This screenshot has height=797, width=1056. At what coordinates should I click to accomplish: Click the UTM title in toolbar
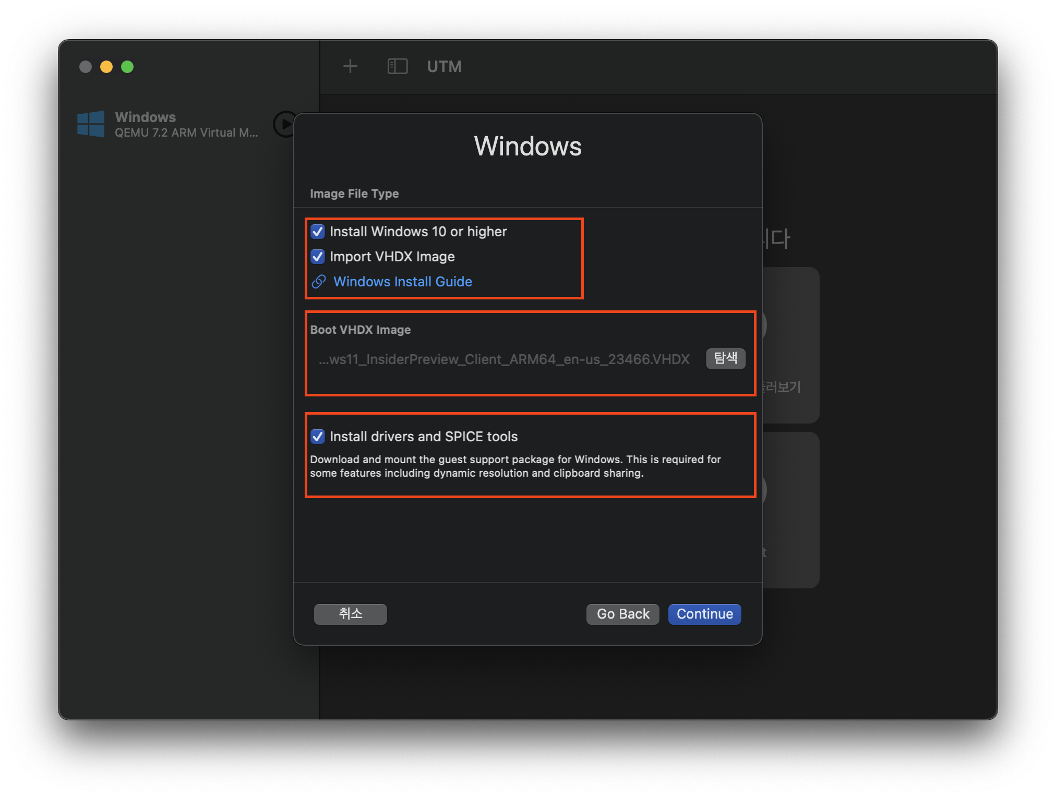click(x=444, y=66)
